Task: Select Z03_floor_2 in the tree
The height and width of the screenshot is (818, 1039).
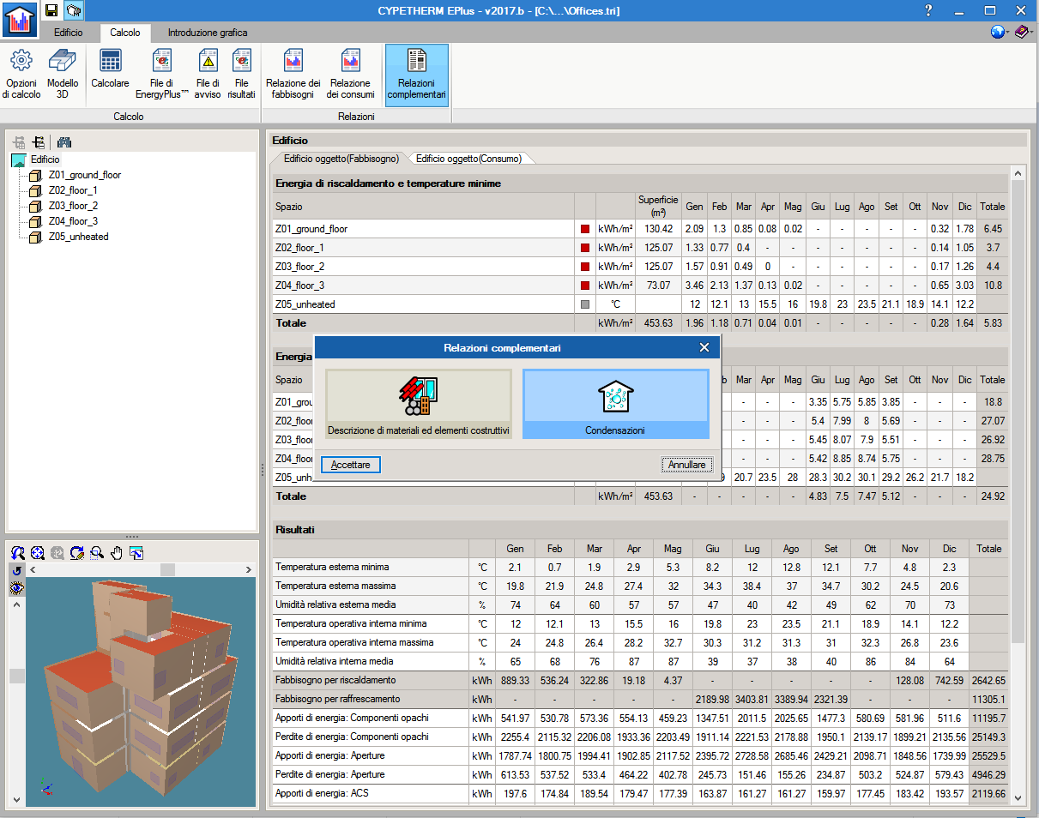Action: coord(73,206)
